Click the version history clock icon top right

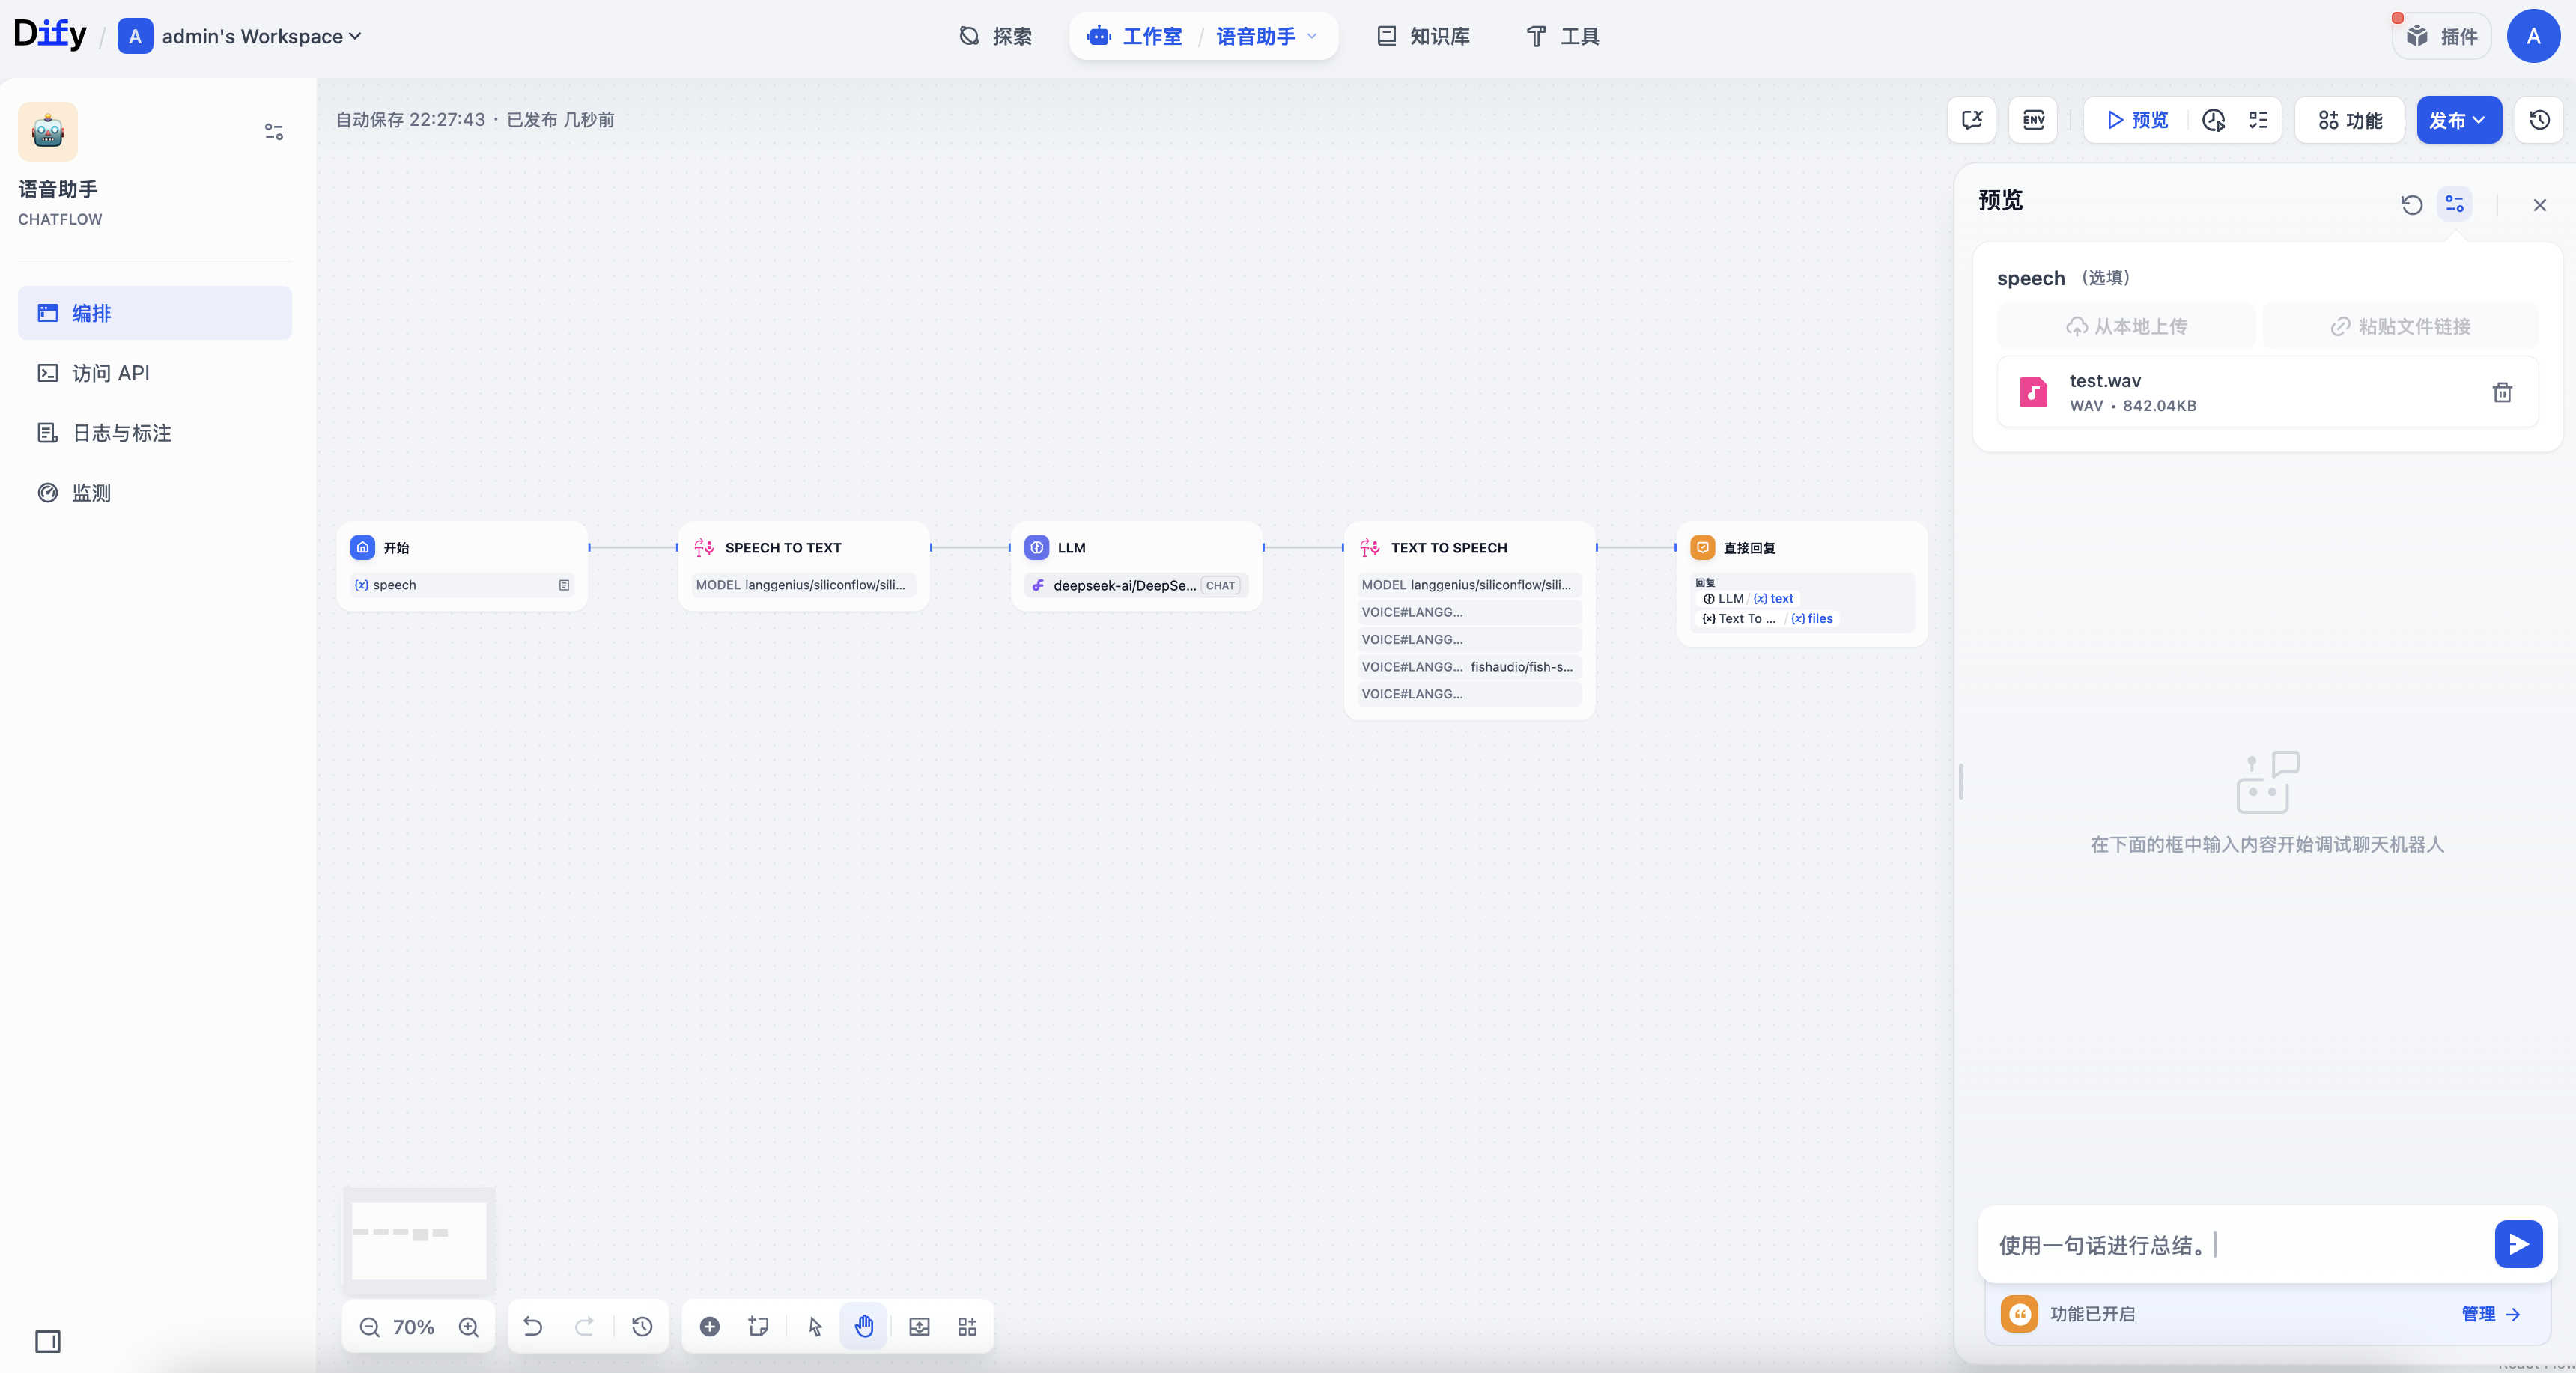pyautogui.click(x=2539, y=120)
